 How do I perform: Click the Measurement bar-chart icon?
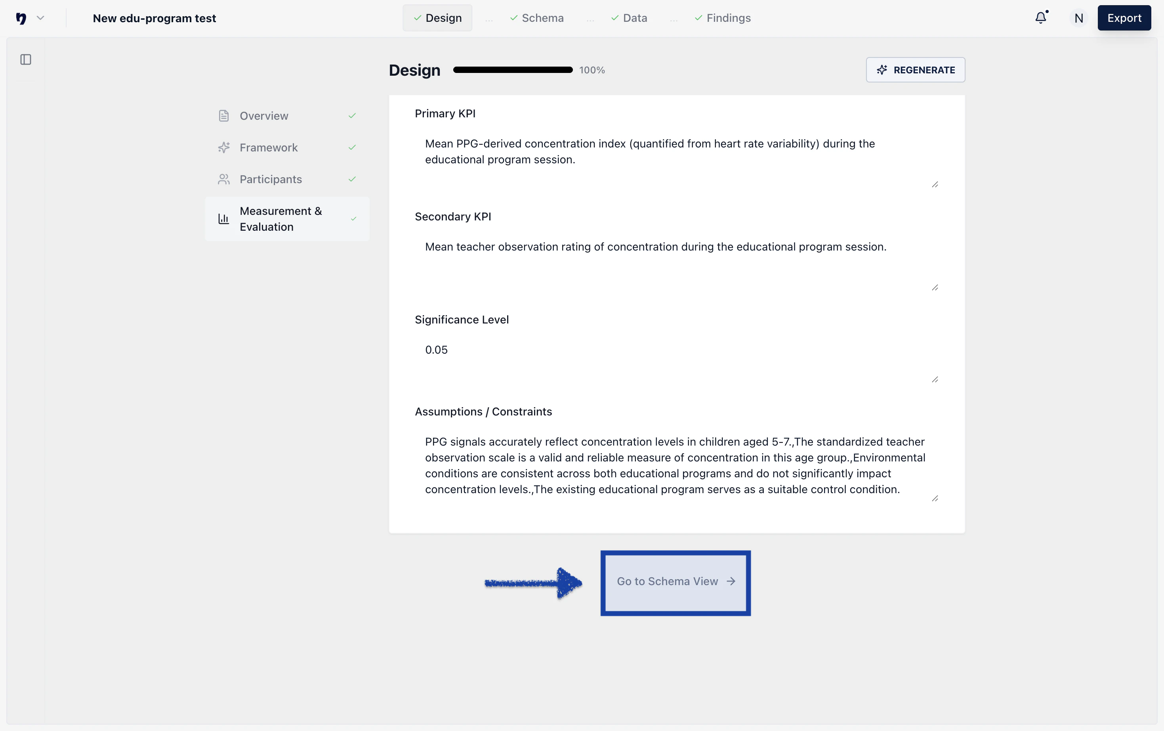(x=223, y=219)
